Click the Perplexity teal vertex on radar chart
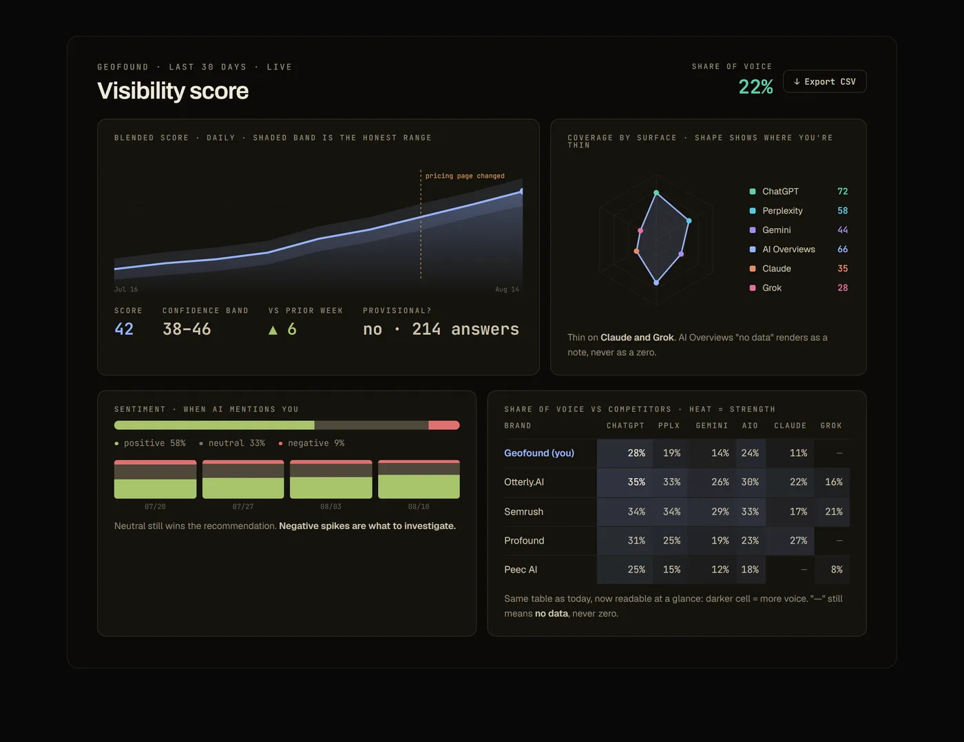 [689, 220]
